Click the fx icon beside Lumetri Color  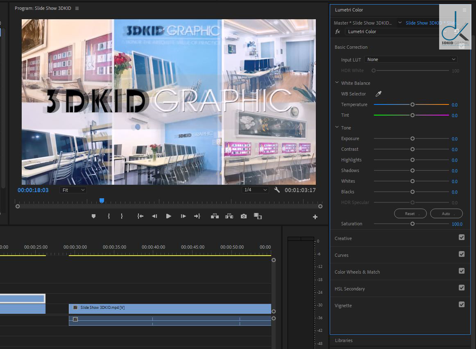click(x=338, y=32)
